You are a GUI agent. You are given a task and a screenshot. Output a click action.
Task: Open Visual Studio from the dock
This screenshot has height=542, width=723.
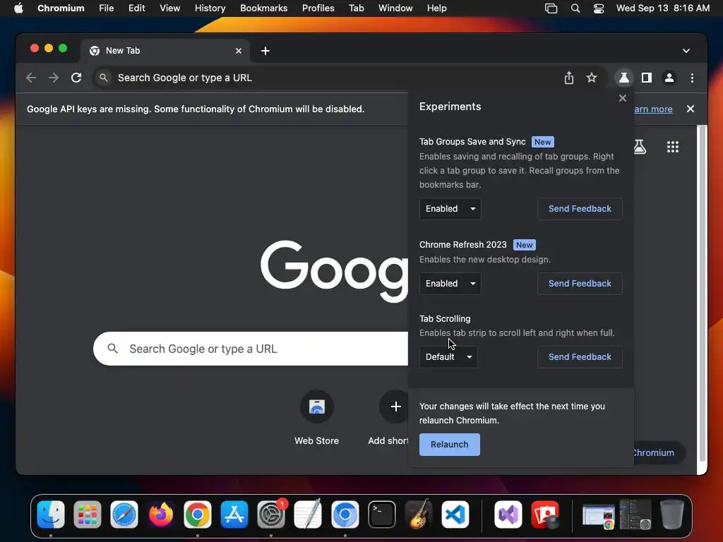tap(508, 514)
